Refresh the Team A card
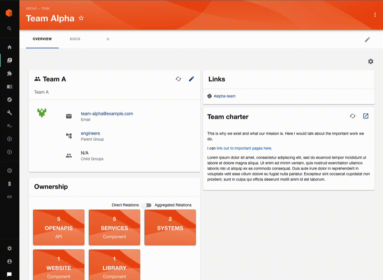 [178, 79]
